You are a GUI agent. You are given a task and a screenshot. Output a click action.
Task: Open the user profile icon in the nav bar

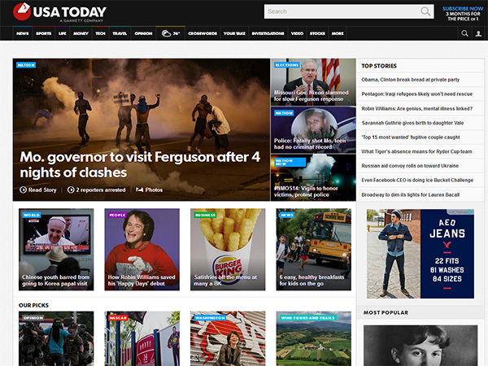(477, 33)
